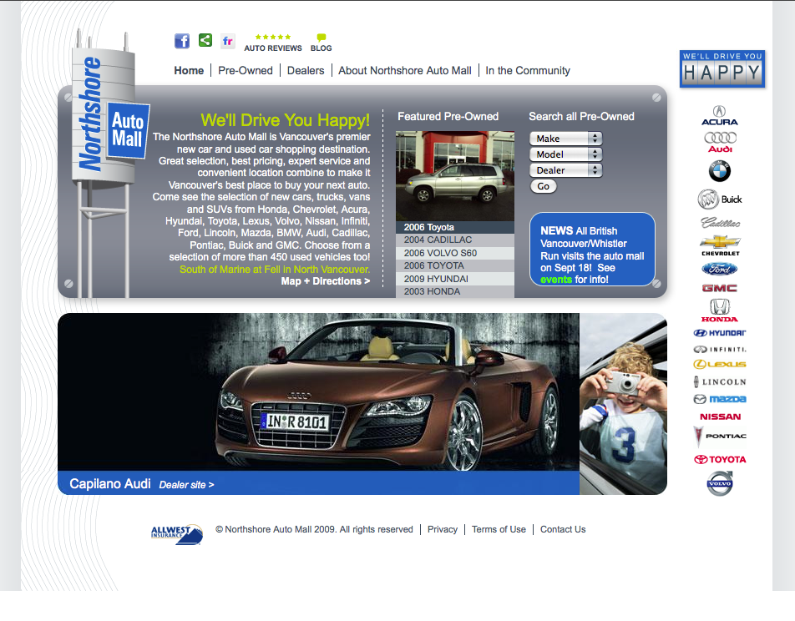
Task: Select the 2006 VOLVO S60 listing
Action: [455, 253]
